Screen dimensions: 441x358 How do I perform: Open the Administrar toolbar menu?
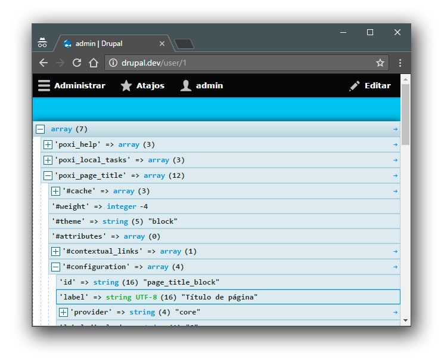pos(72,86)
